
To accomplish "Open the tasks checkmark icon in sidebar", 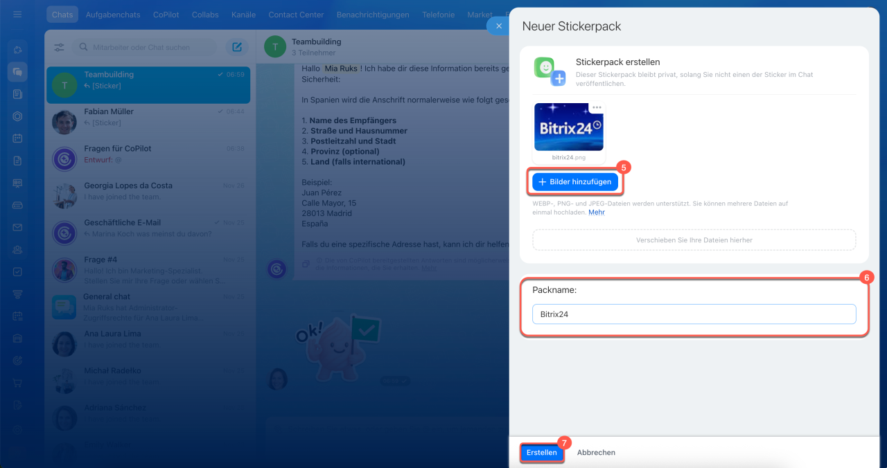I will (x=17, y=271).
